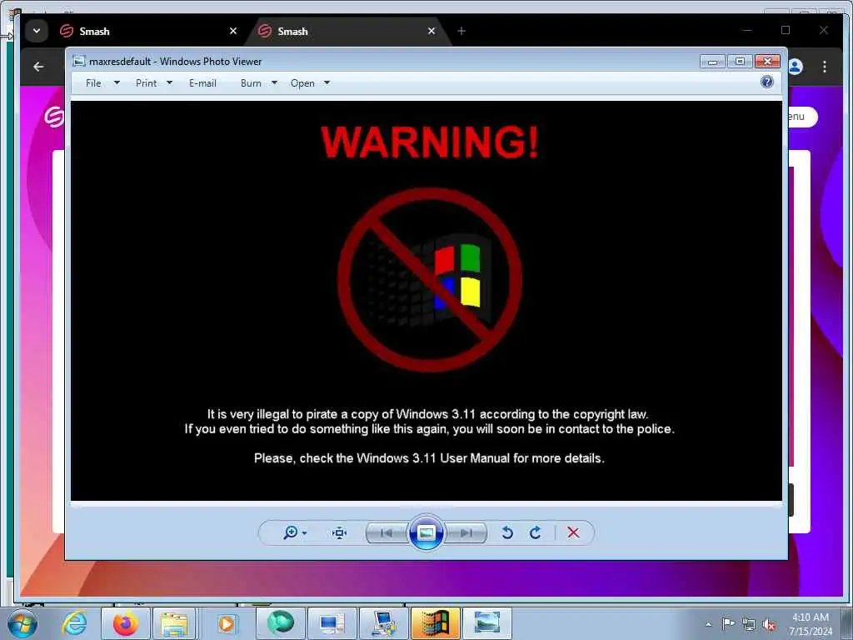Close the browser window
This screenshot has height=640, width=853.
[x=824, y=31]
